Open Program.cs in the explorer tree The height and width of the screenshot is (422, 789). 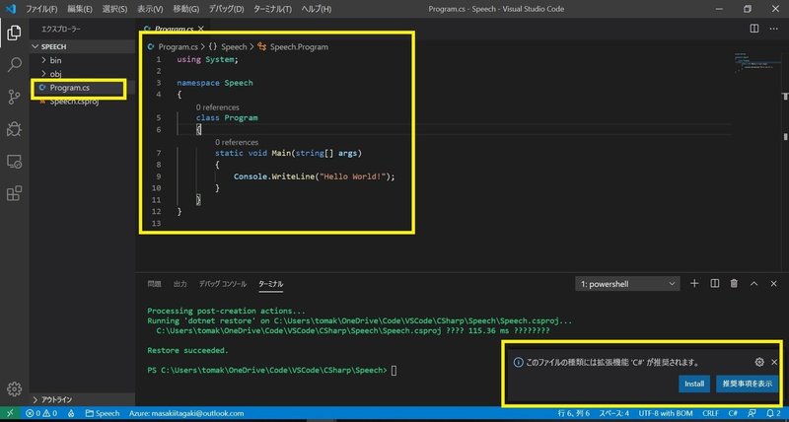pos(69,88)
